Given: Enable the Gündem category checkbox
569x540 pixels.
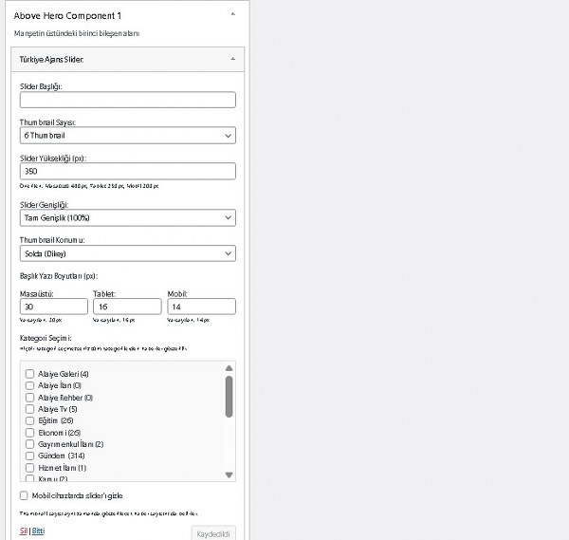Looking at the screenshot, I should [x=30, y=456].
